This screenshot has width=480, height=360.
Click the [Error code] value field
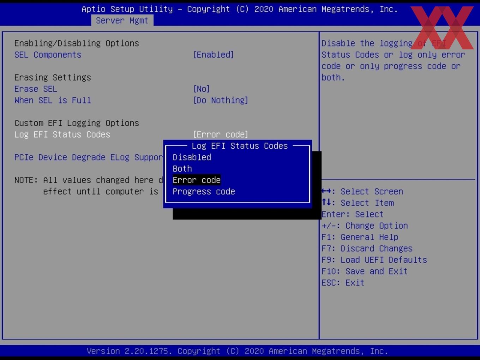[221, 134]
